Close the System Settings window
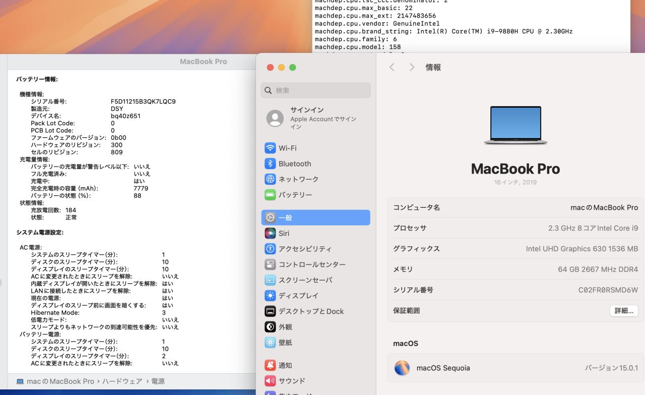Image resolution: width=645 pixels, height=395 pixels. point(270,67)
